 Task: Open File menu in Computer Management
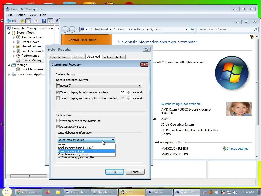coord(10,15)
